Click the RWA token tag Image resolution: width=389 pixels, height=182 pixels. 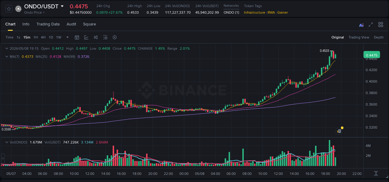[271, 12]
